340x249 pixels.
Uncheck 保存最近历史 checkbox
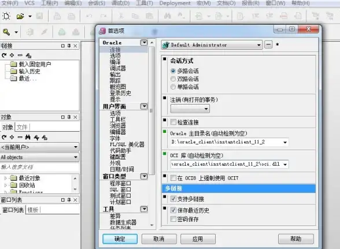pyautogui.click(x=173, y=210)
